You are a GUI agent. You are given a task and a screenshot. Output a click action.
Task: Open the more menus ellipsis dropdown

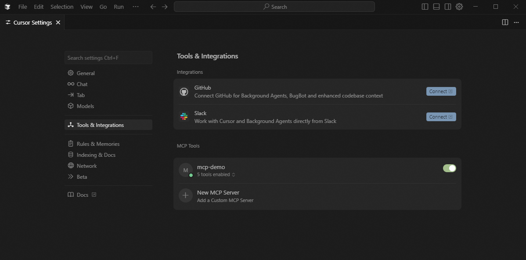pos(135,7)
